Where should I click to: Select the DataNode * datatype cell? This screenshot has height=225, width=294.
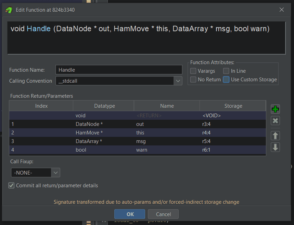(103, 124)
